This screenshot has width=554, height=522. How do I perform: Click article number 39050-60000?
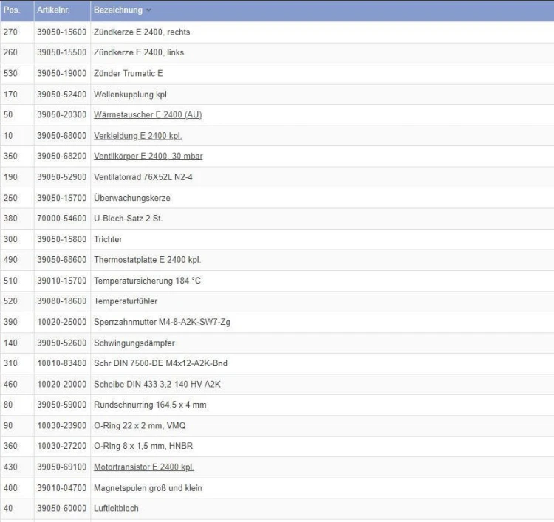coord(62,508)
